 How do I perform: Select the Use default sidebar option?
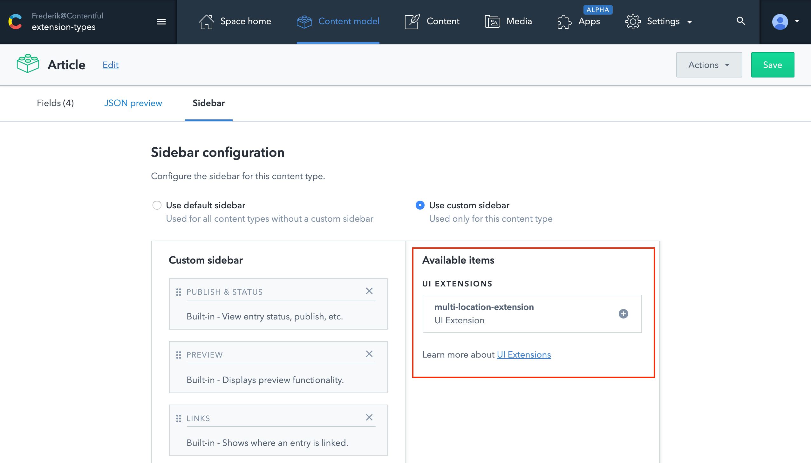point(157,205)
